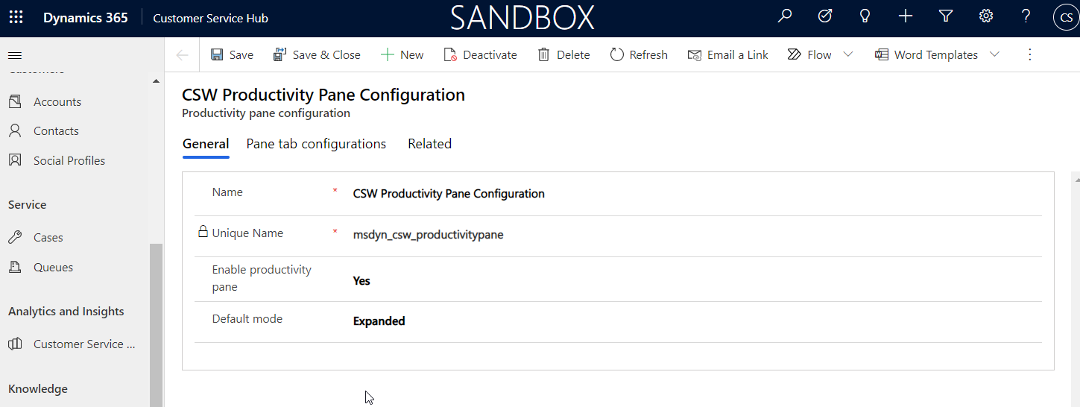Open more commands overflow menu
The width and height of the screenshot is (1080, 407).
point(1030,54)
